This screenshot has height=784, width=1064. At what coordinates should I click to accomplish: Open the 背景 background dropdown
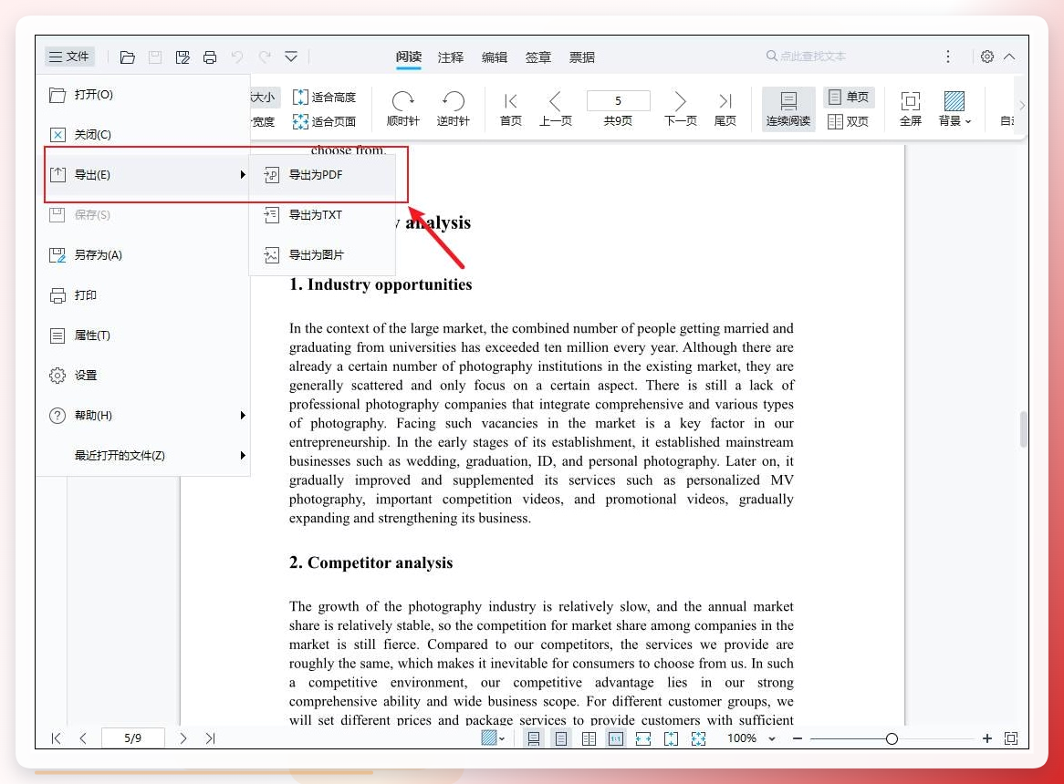[954, 108]
